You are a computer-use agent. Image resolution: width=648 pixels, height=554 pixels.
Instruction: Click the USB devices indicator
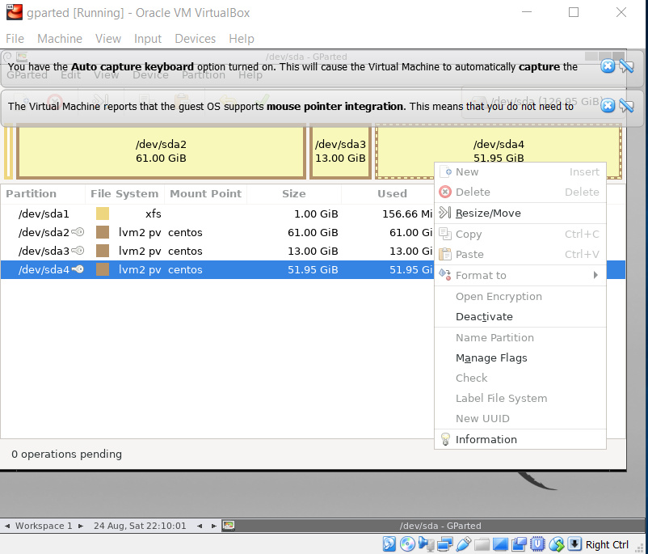click(463, 544)
